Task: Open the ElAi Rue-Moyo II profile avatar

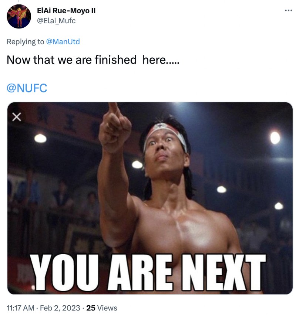Action: click(19, 16)
